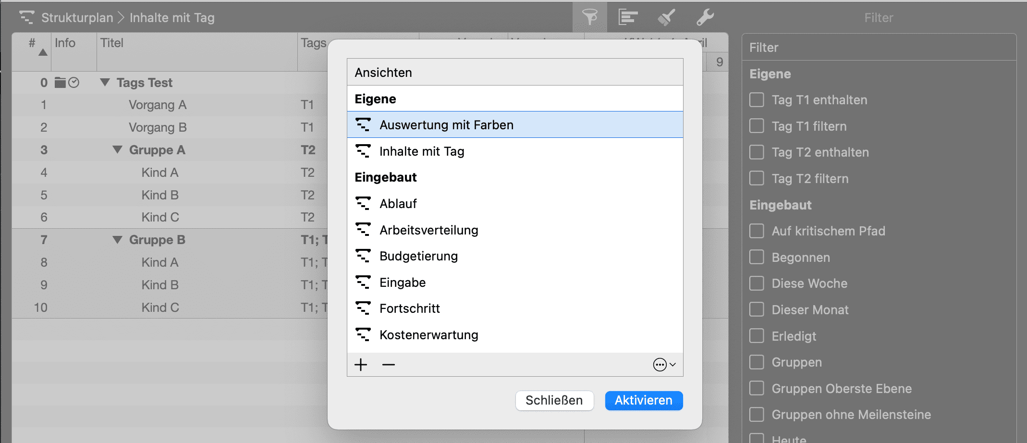Viewport: 1027px width, 443px height.
Task: Click the Aktivieren button
Action: tap(643, 400)
